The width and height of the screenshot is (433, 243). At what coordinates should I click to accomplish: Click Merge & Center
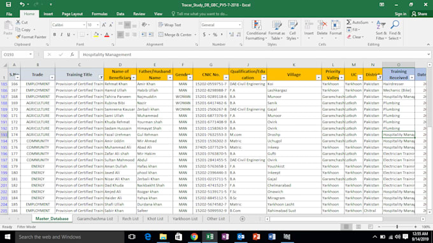click(x=175, y=35)
